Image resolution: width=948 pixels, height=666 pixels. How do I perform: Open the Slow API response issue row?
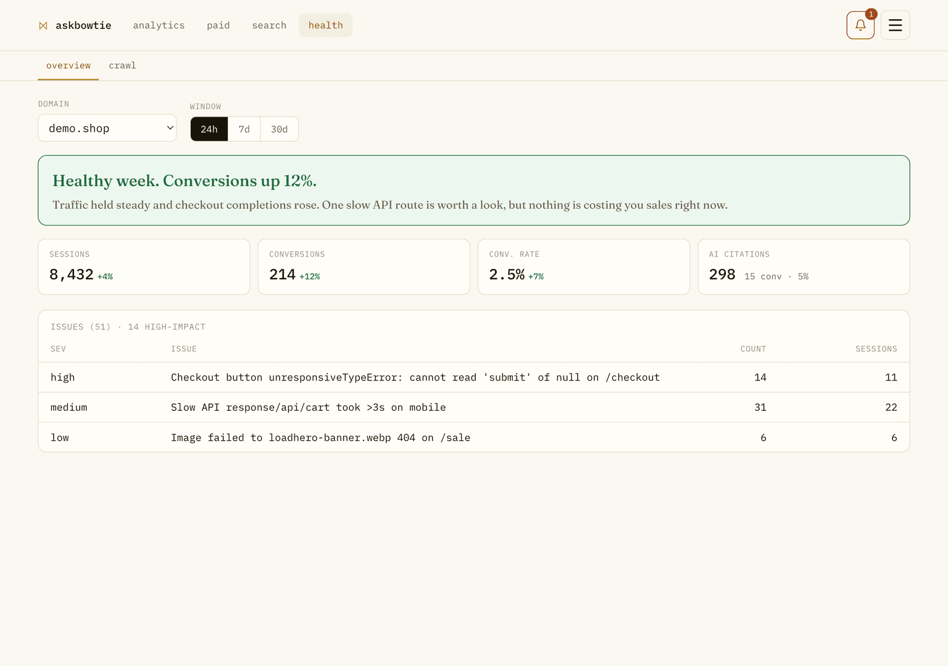tap(474, 408)
